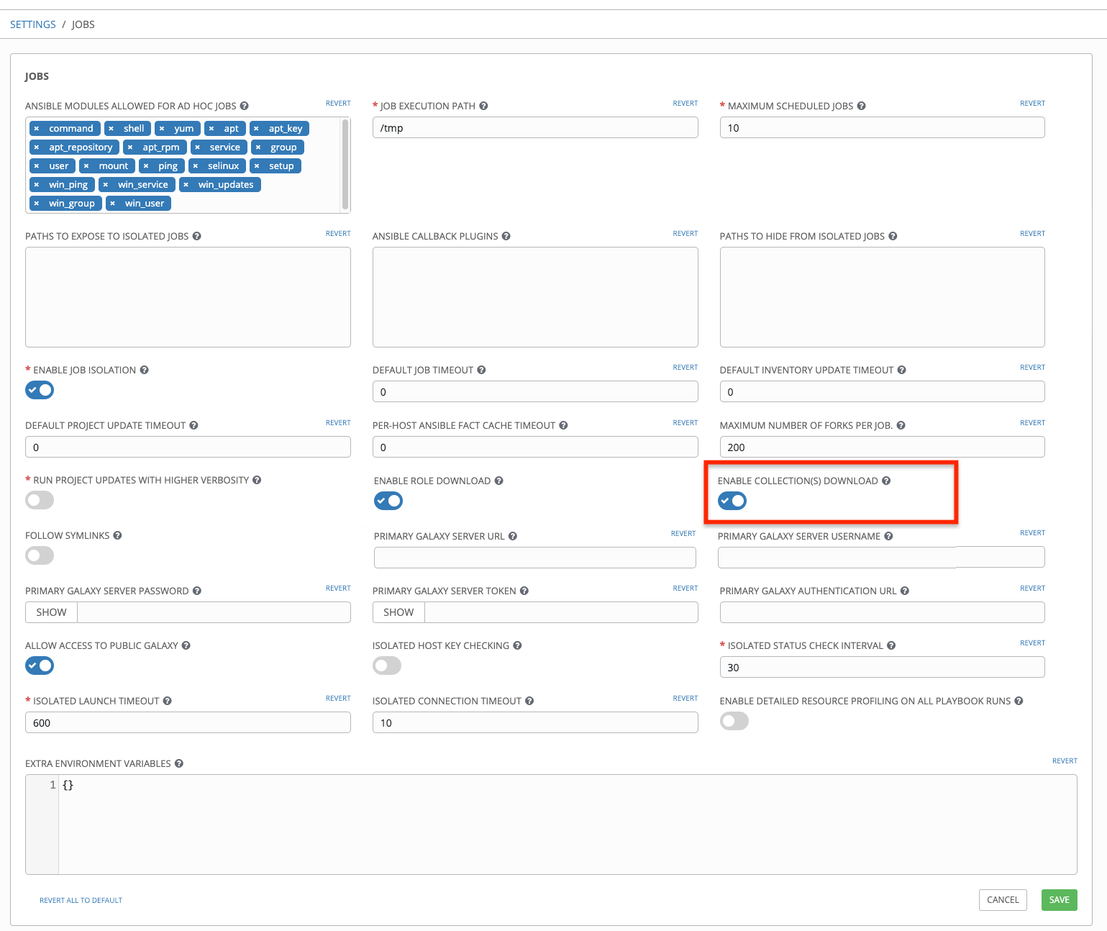1107x931 pixels.
Task: Open help for Primary Galaxy Authentication URL
Action: (905, 591)
